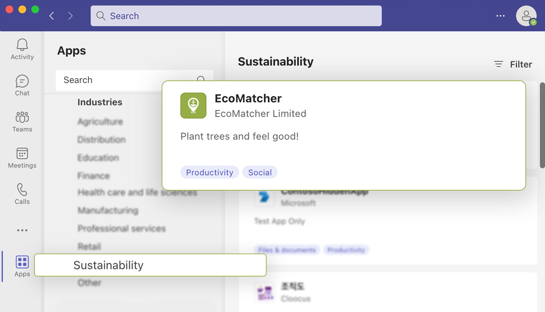The width and height of the screenshot is (545, 312).
Task: Open the top-right ellipsis menu
Action: (x=500, y=16)
